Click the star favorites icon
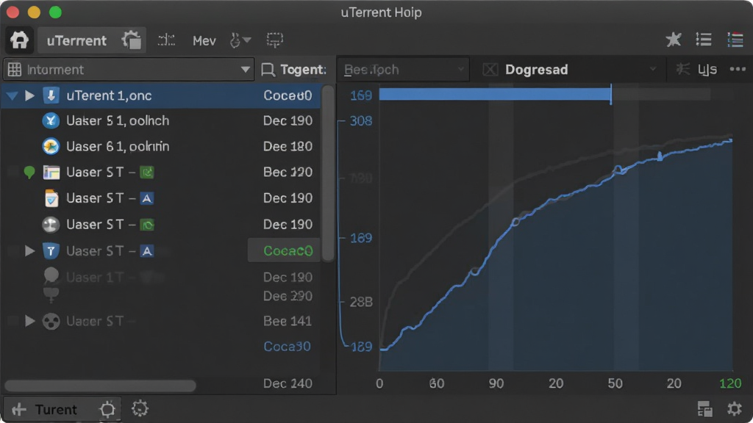Image resolution: width=753 pixels, height=423 pixels. [x=674, y=40]
